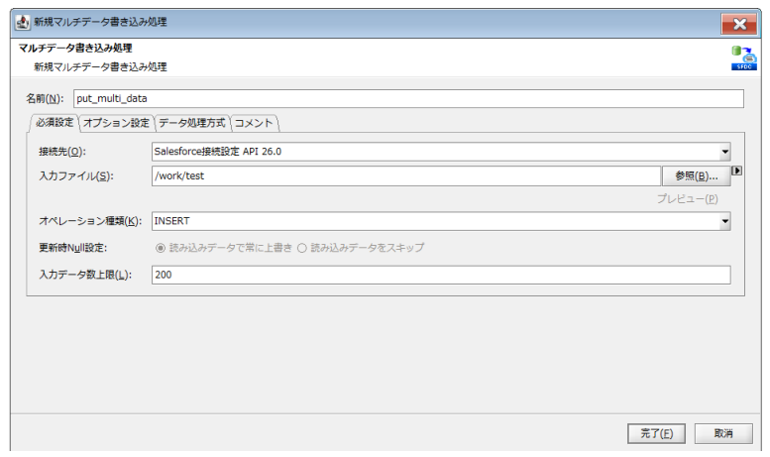Image resolution: width=770 pixels, height=457 pixels.
Task: Focus the 名前 field containing put_multi_data
Action: tap(406, 99)
